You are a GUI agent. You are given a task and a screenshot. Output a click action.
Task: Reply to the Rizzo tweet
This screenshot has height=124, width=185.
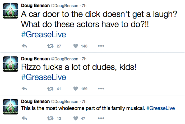click(24, 89)
